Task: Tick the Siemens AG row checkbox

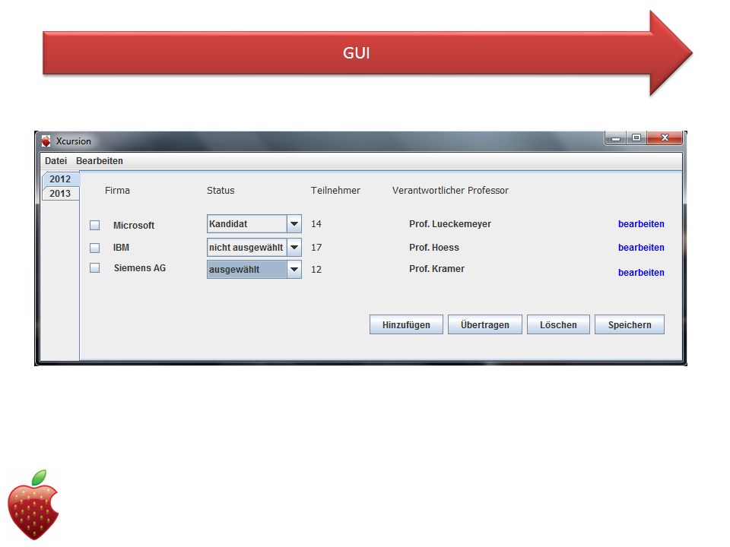Action: [94, 268]
